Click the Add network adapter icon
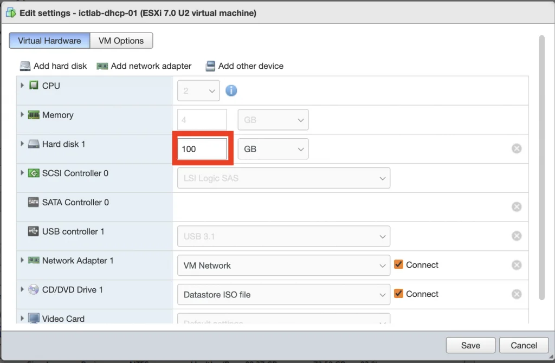The image size is (555, 363). click(102, 66)
